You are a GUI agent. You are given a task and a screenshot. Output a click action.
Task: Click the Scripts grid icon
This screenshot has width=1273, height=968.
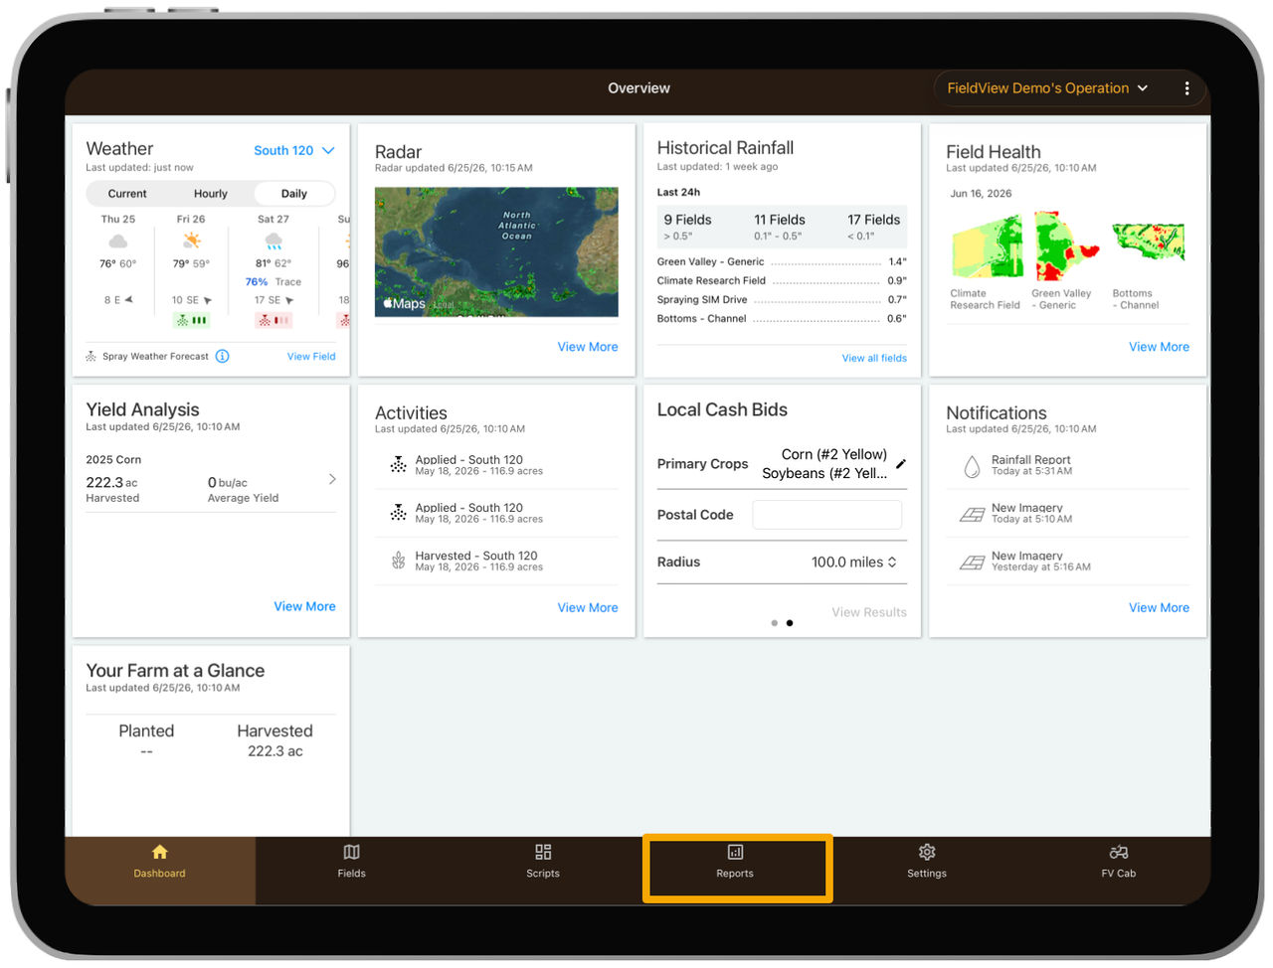[x=543, y=852]
